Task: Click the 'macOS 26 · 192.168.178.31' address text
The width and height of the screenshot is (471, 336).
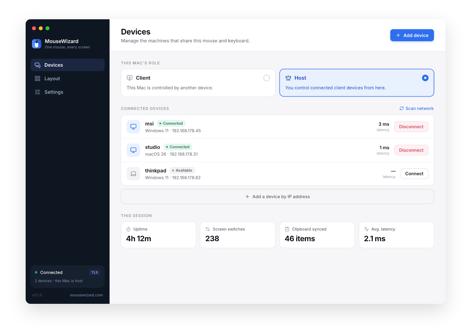Action: coord(171,154)
